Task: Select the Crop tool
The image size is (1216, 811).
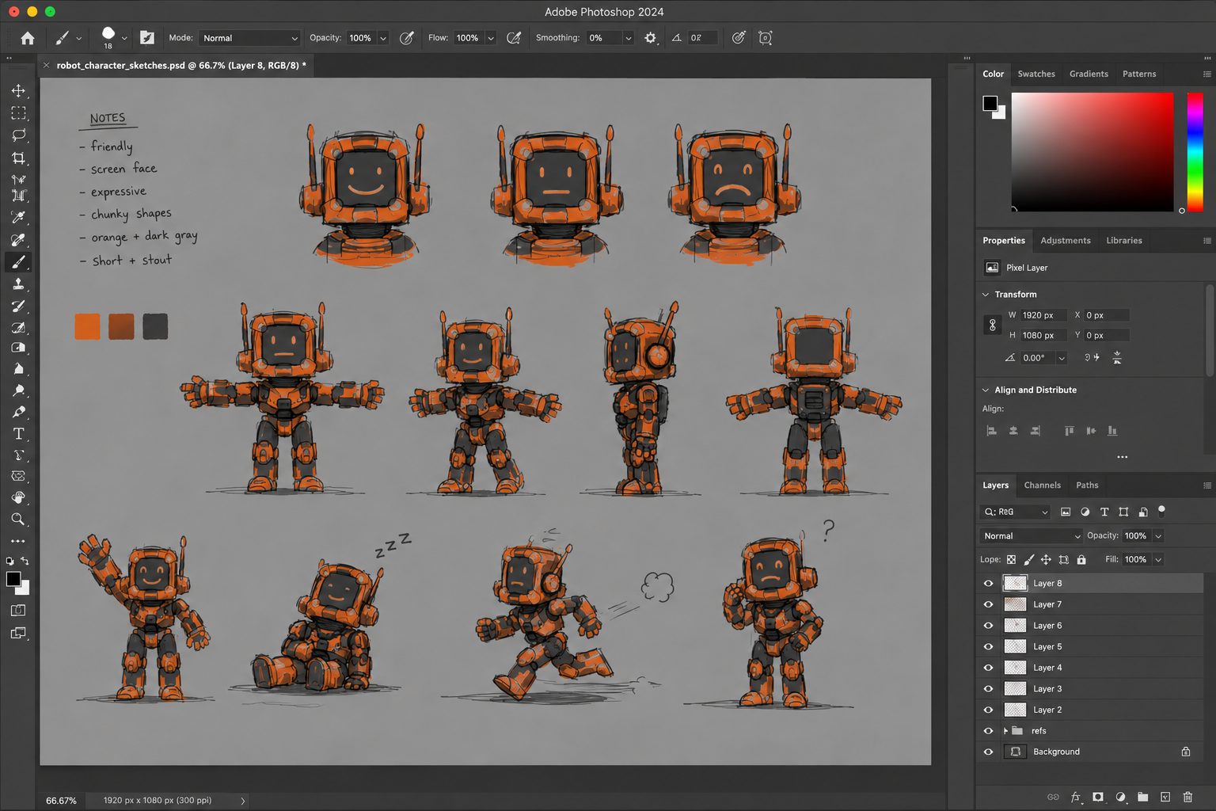Action: [x=18, y=158]
